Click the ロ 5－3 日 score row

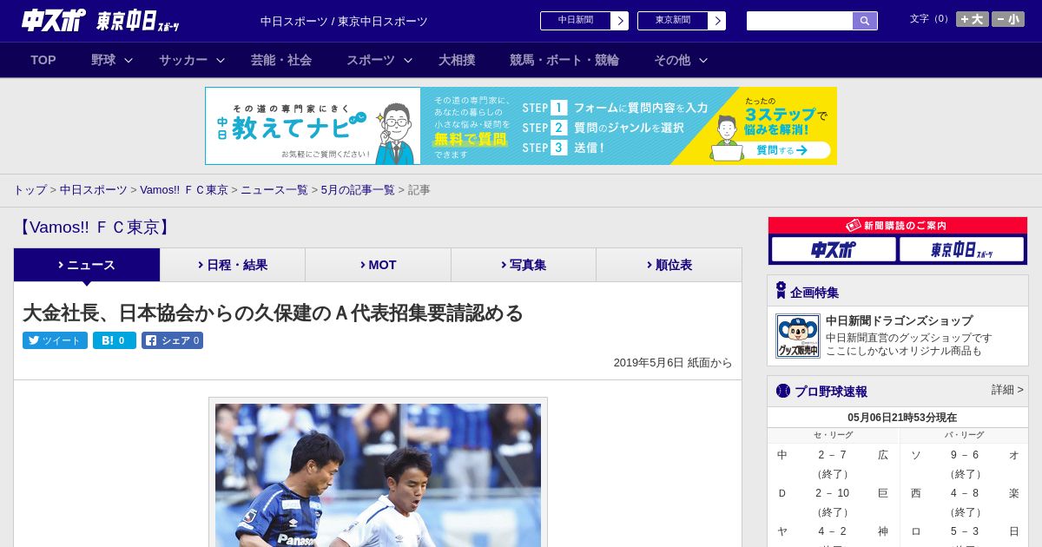point(965,531)
